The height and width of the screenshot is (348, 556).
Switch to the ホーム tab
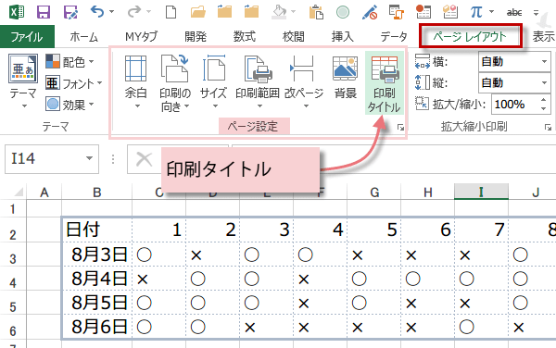[x=83, y=36]
